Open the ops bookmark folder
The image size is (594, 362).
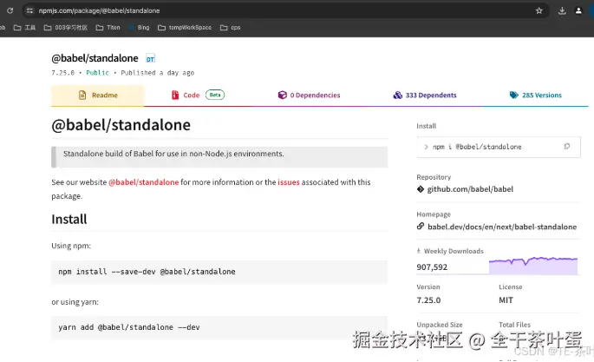coord(231,27)
